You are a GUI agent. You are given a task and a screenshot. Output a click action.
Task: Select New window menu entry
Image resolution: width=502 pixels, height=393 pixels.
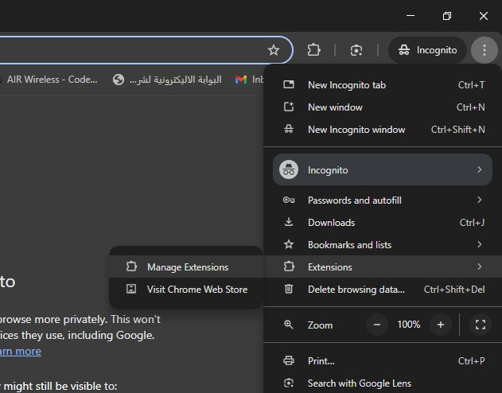tap(335, 107)
